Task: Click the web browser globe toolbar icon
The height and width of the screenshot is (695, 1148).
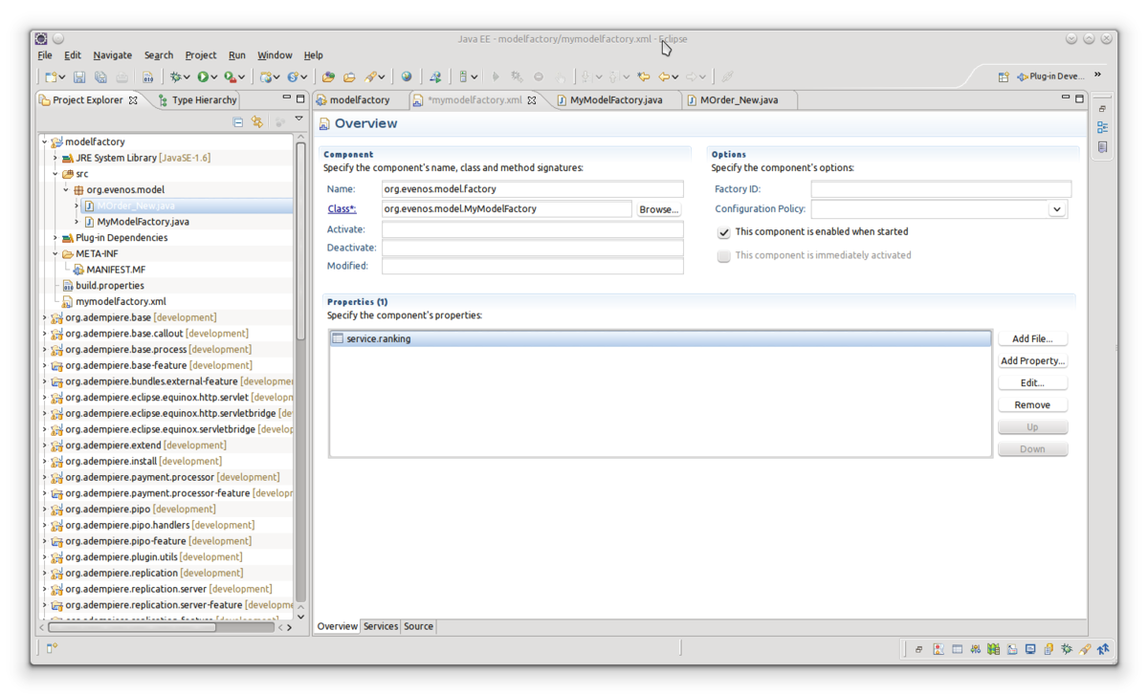Action: click(407, 77)
